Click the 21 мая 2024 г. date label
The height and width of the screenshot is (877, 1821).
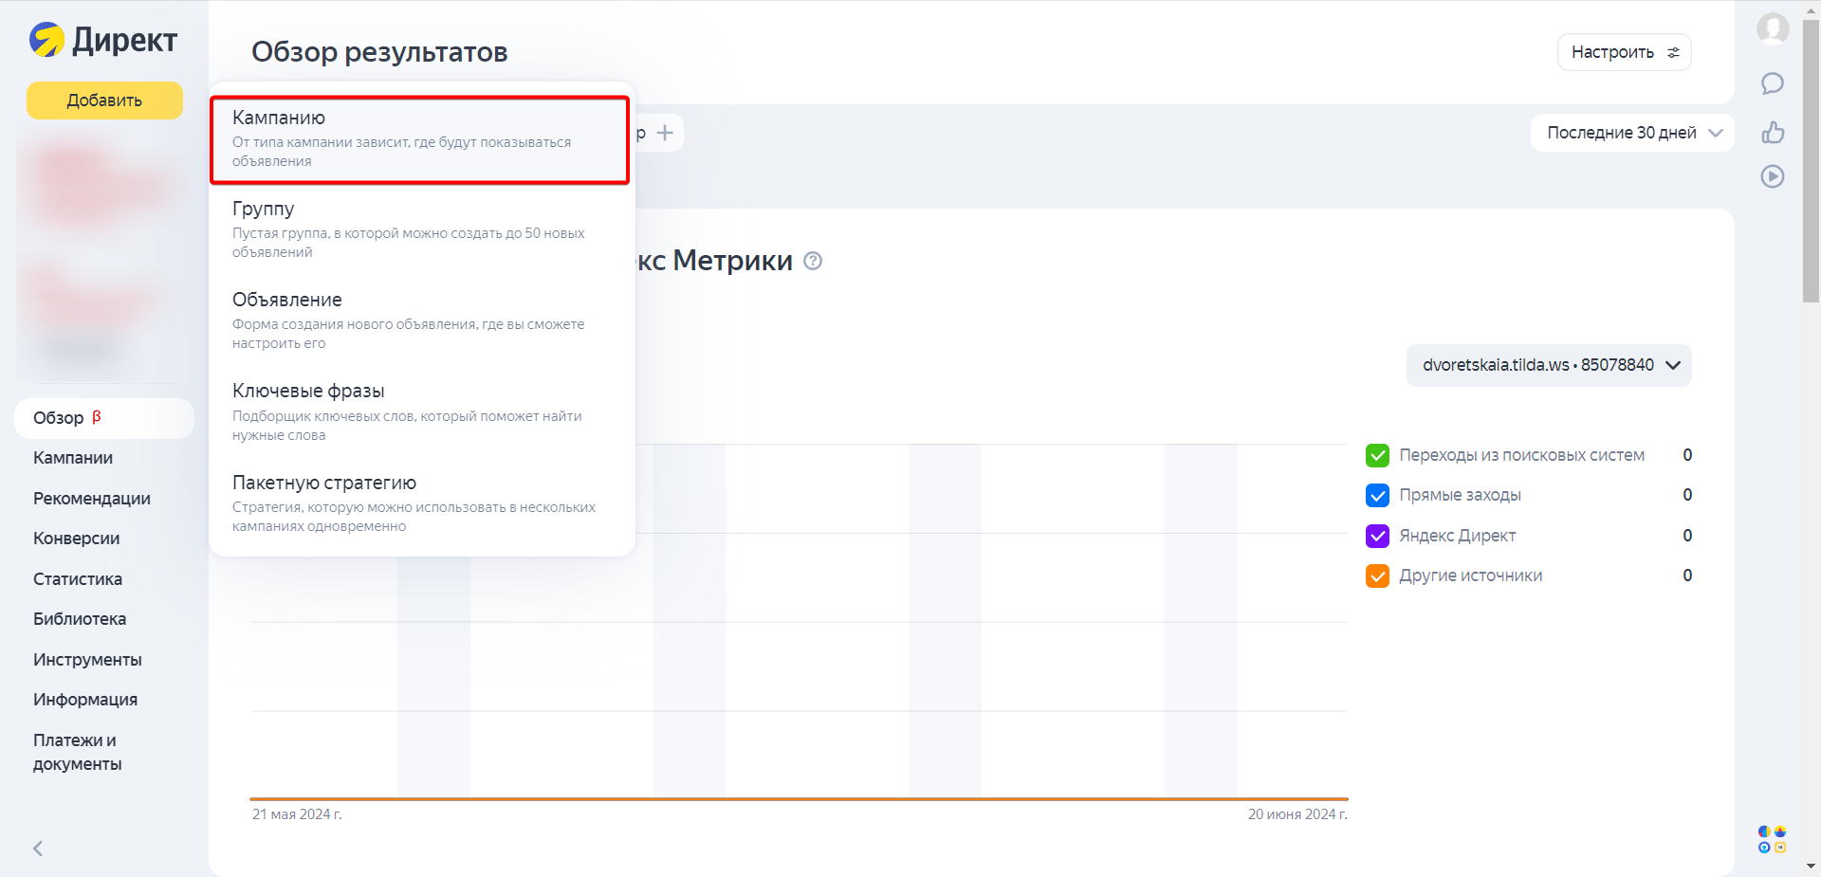click(297, 814)
